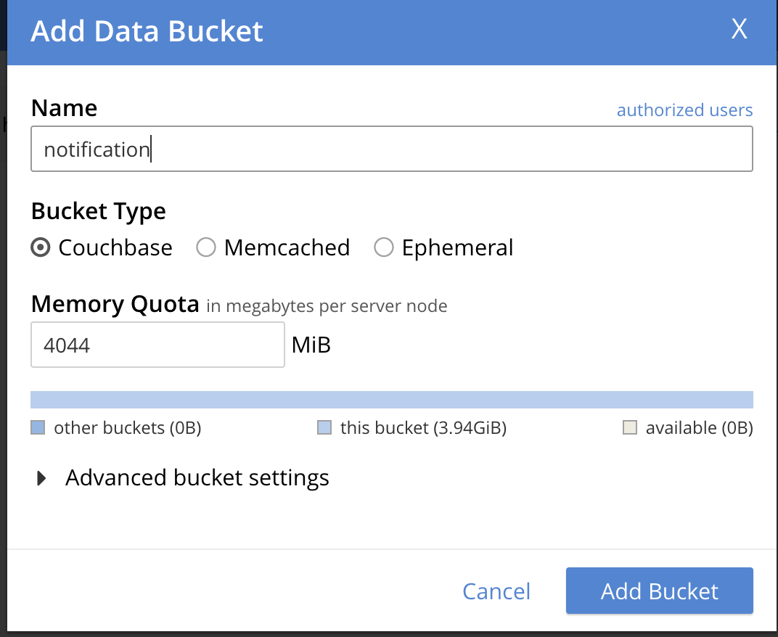
Task: Click the available memory legend swatch
Action: coord(630,428)
